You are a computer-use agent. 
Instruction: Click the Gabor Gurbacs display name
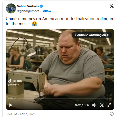point(28,6)
